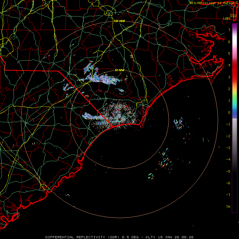Screen dimensions: 239x239
Task: Click the -3 value on the color scale
Action: pyautogui.click(x=228, y=148)
